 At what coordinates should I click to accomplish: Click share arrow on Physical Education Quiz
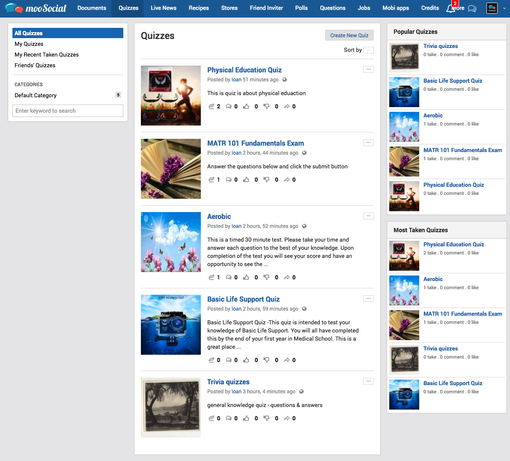286,106
